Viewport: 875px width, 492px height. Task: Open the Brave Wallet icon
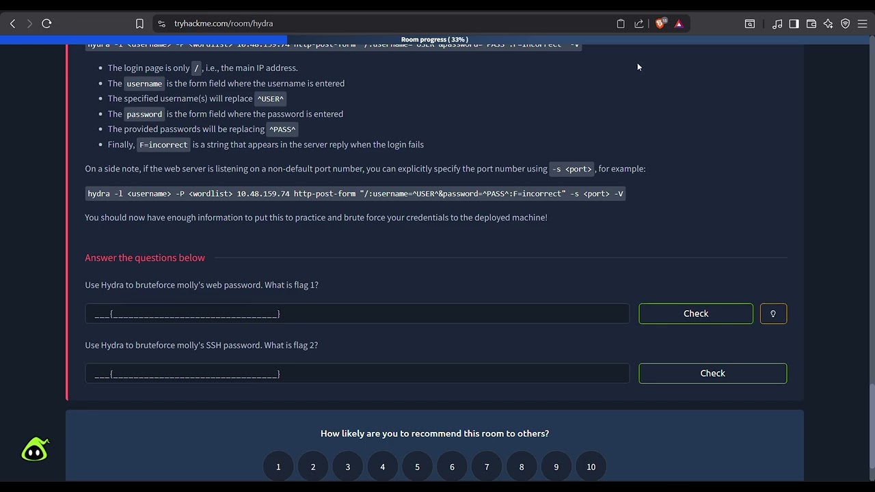[x=811, y=23]
